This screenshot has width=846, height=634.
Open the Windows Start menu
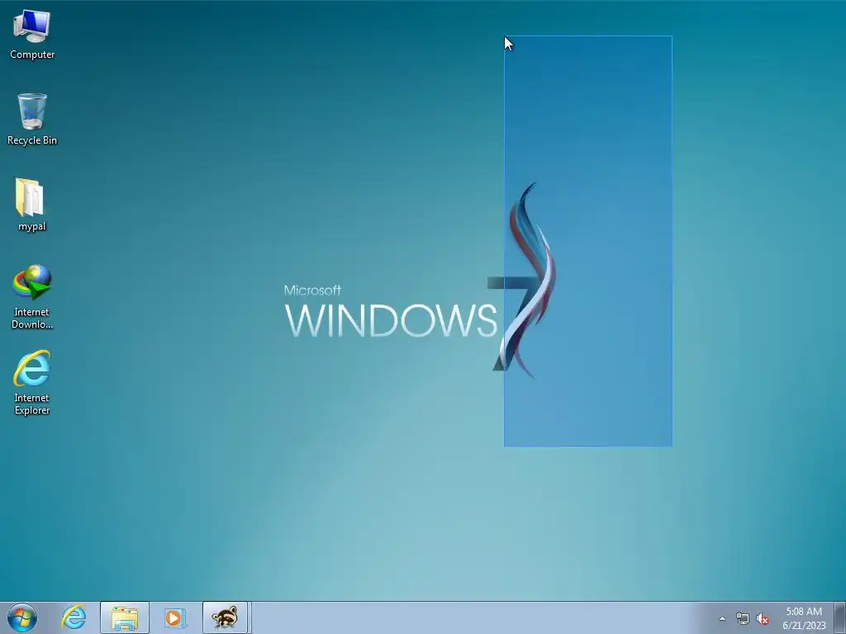click(x=22, y=617)
